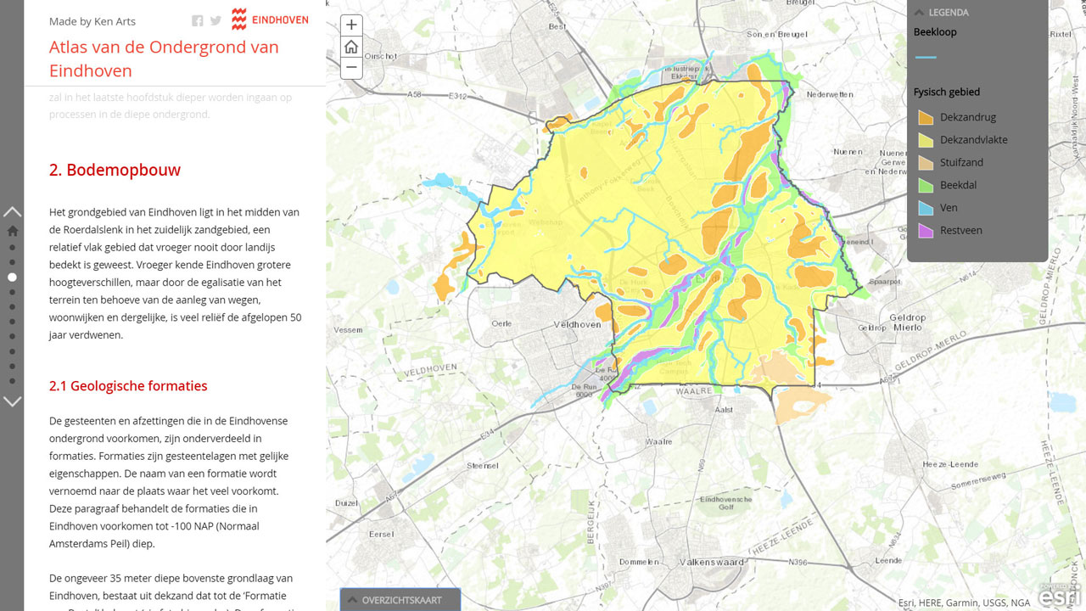Select the first dot after home icon
1086x611 pixels.
coord(12,248)
